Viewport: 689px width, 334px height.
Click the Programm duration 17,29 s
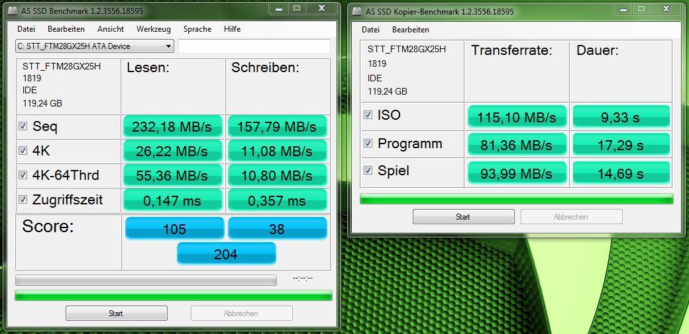(621, 144)
